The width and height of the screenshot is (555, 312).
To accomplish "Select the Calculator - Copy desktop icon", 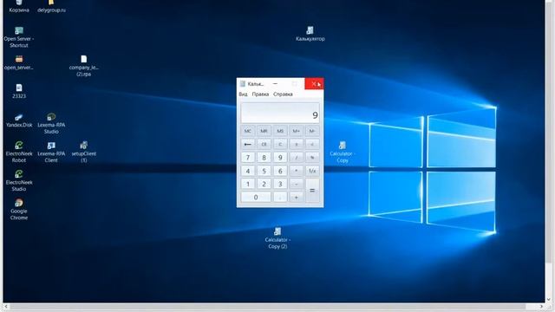I will (343, 153).
